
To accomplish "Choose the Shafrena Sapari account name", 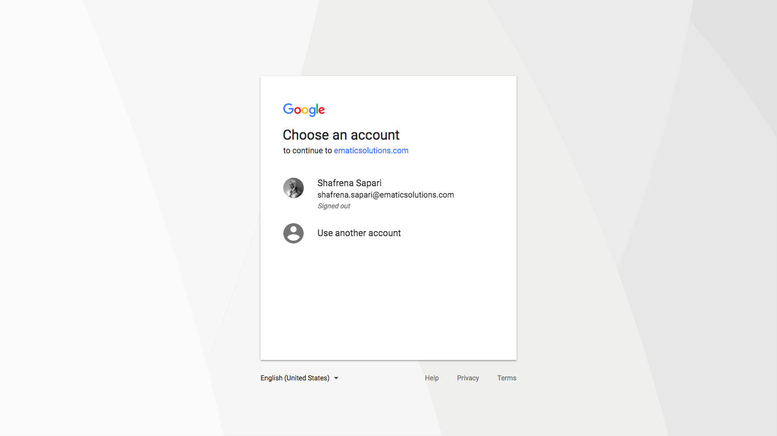I will pyautogui.click(x=349, y=183).
